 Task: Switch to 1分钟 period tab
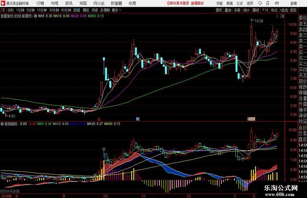20,10
